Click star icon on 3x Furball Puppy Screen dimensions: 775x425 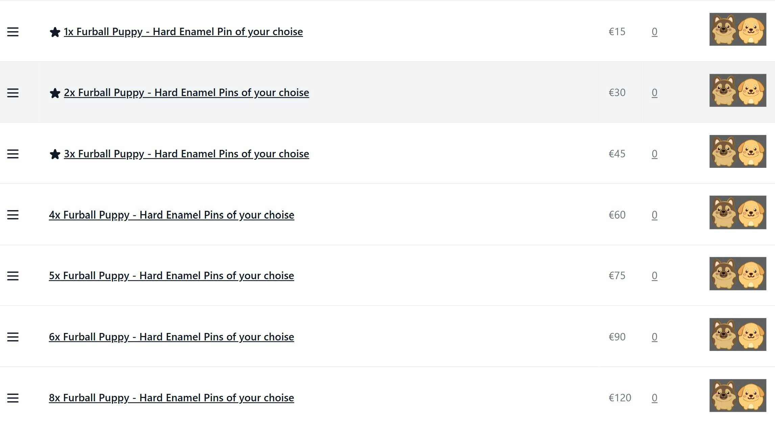(x=55, y=154)
